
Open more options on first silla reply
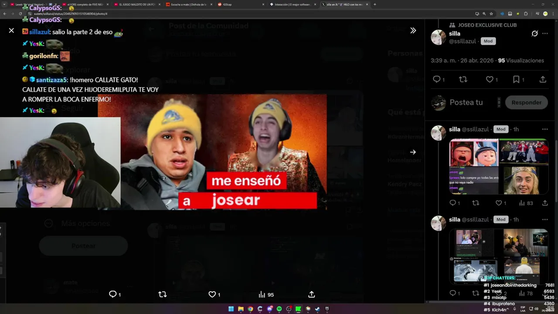coord(545,129)
